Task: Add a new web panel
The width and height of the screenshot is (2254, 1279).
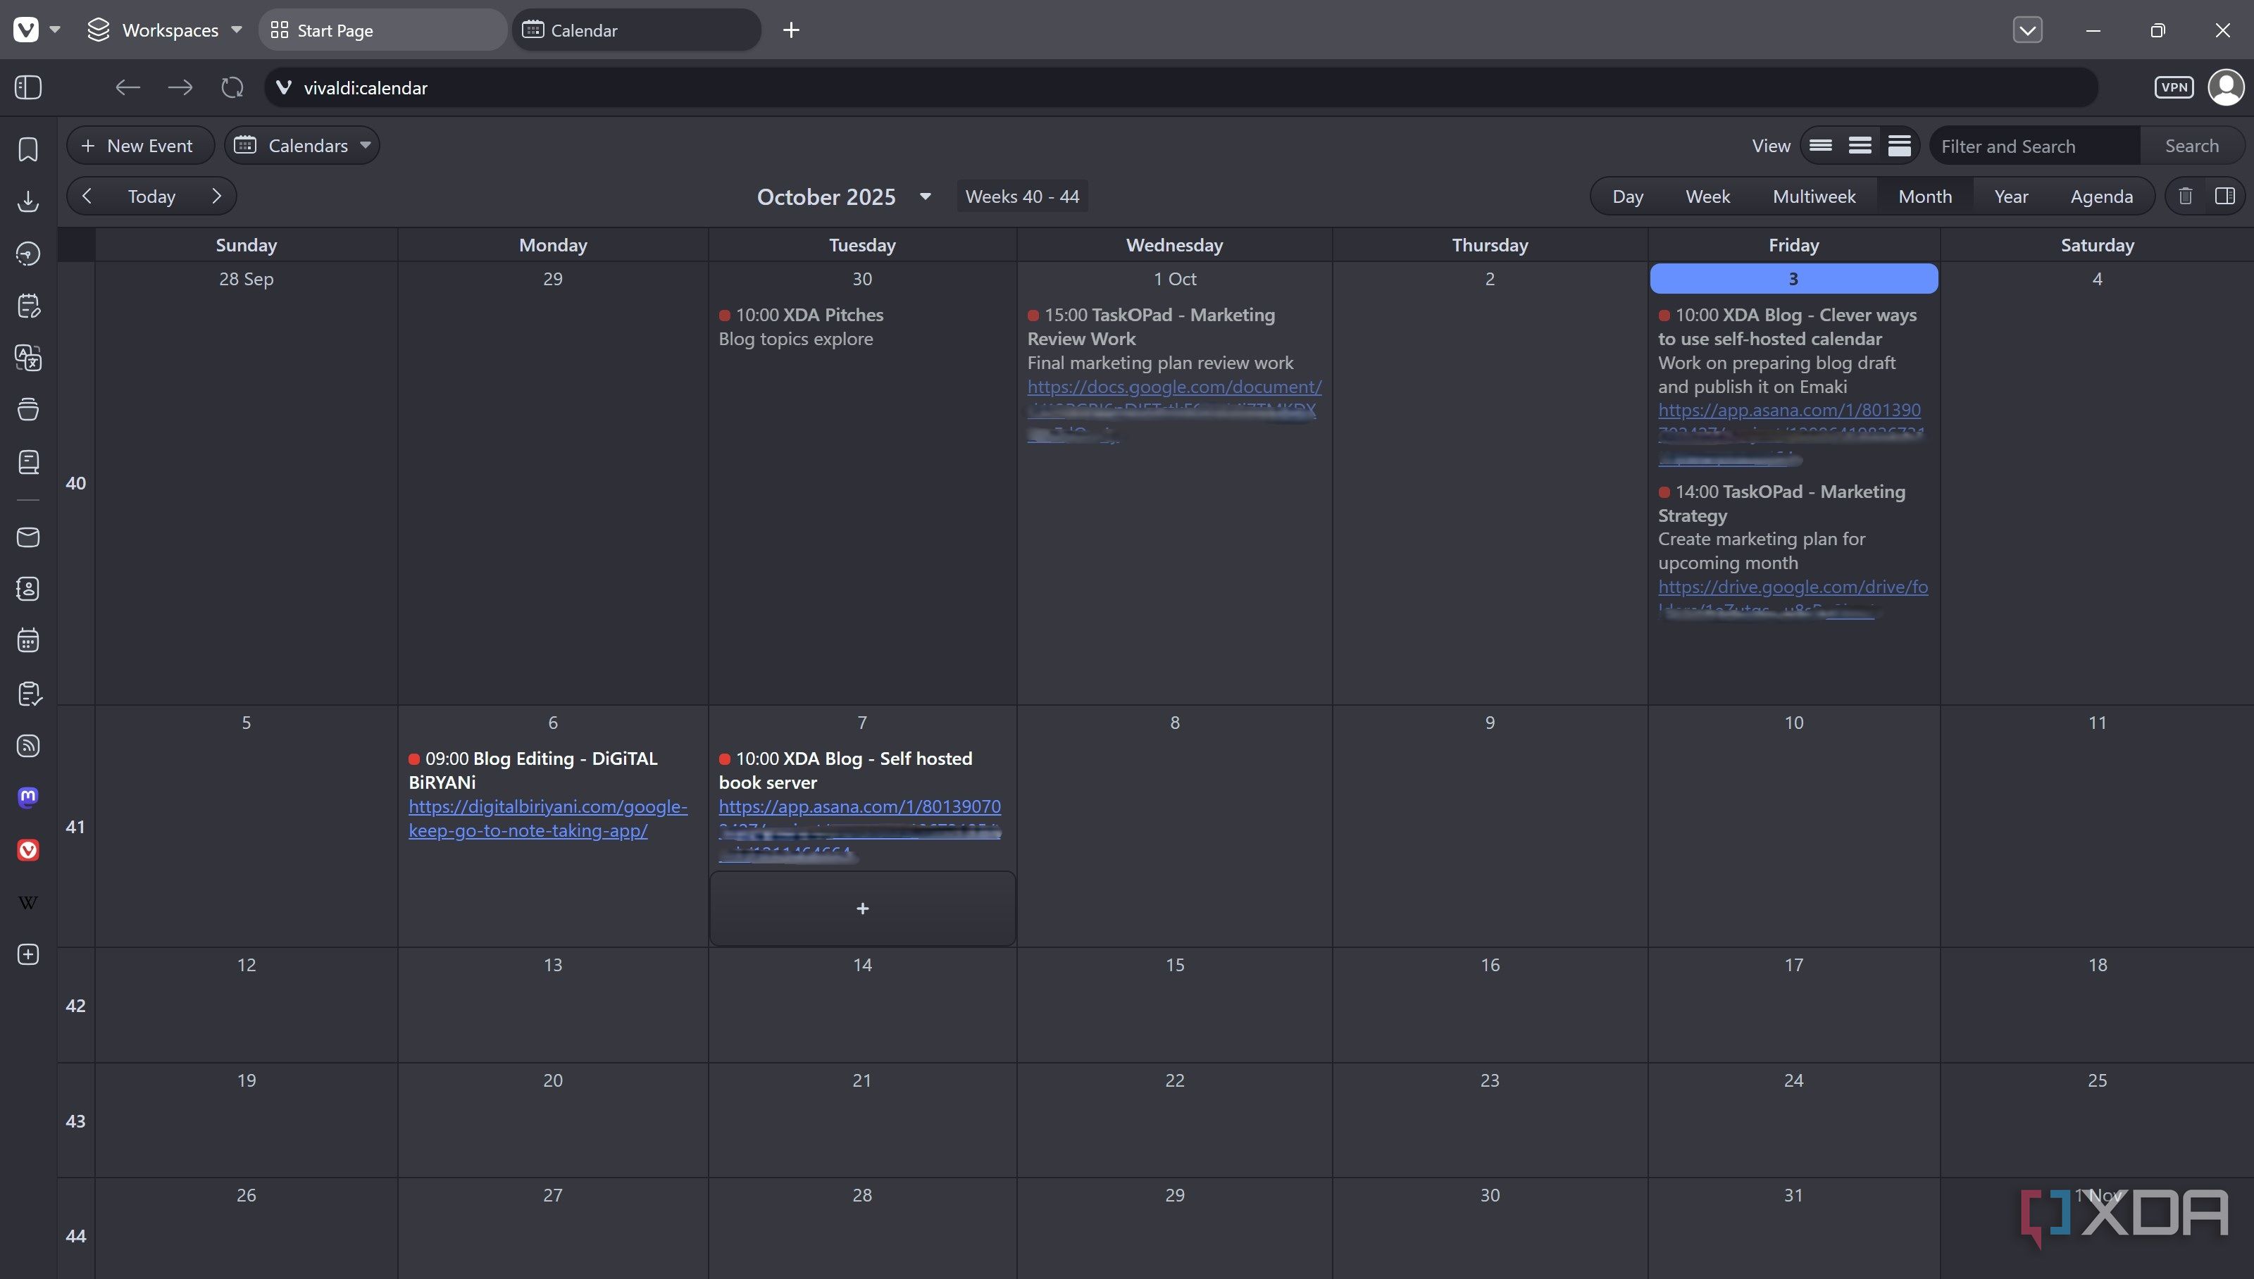Action: click(28, 955)
